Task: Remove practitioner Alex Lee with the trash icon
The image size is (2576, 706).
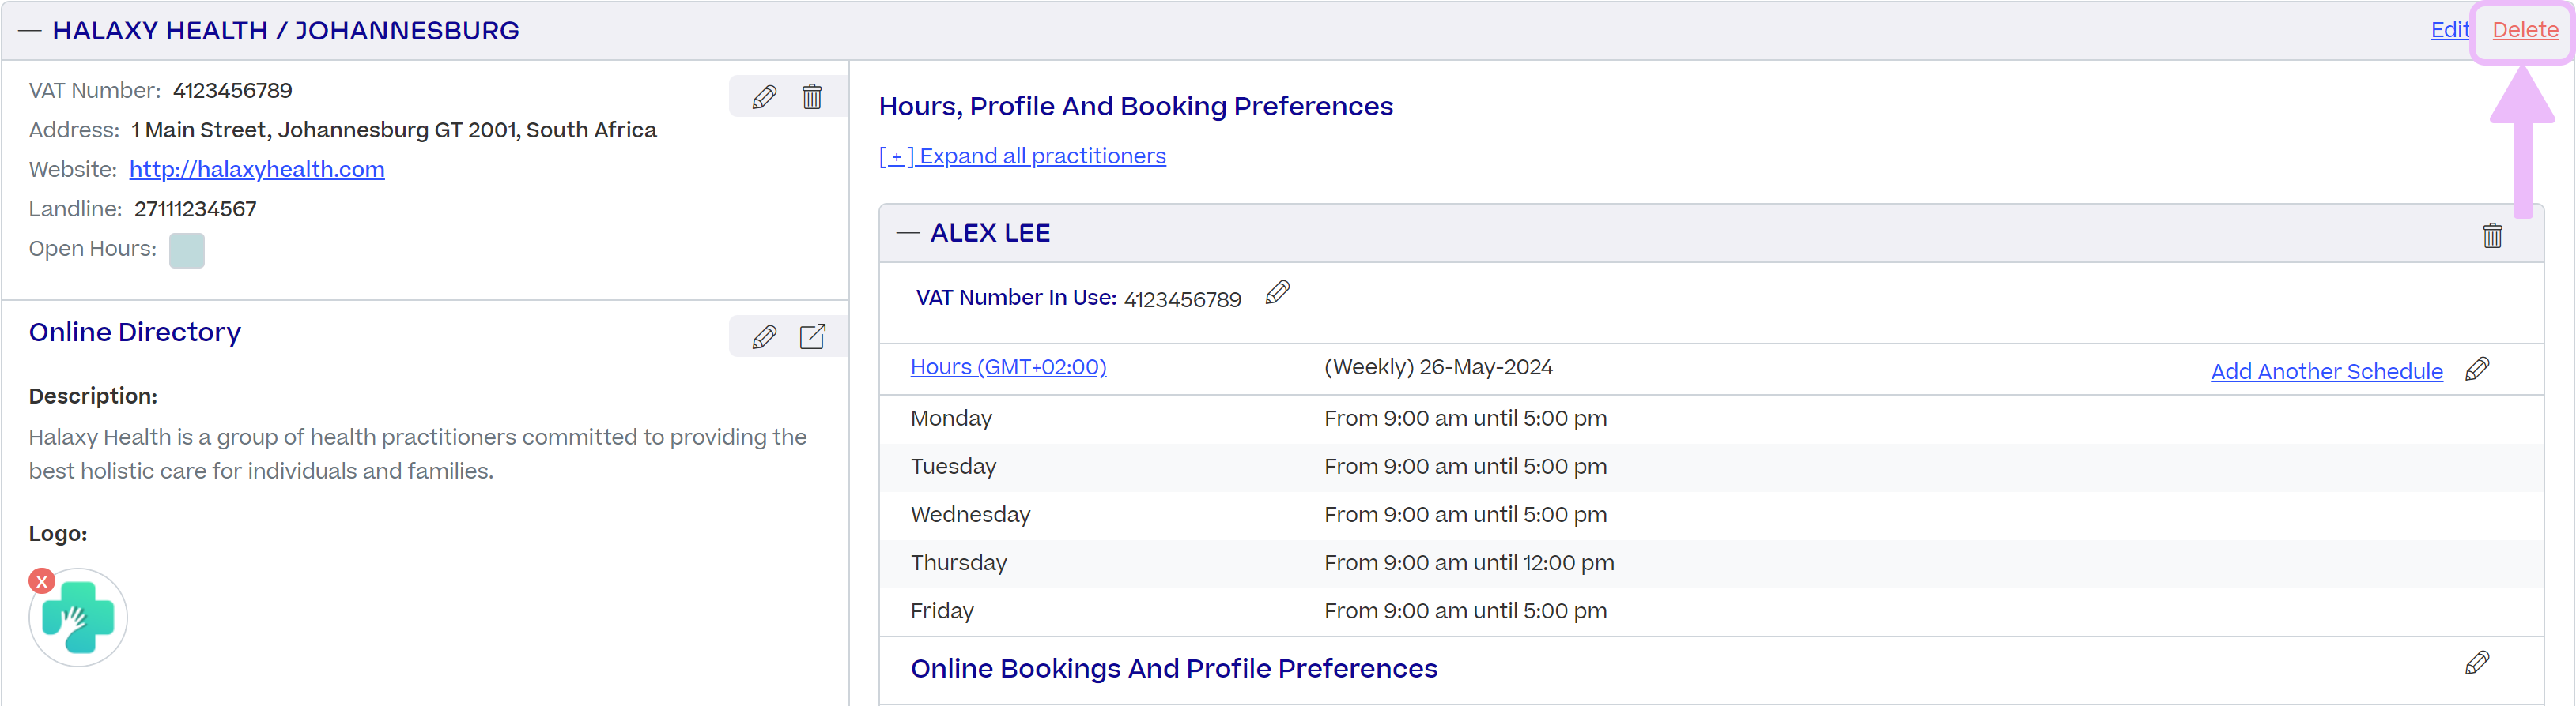Action: [x=2492, y=235]
